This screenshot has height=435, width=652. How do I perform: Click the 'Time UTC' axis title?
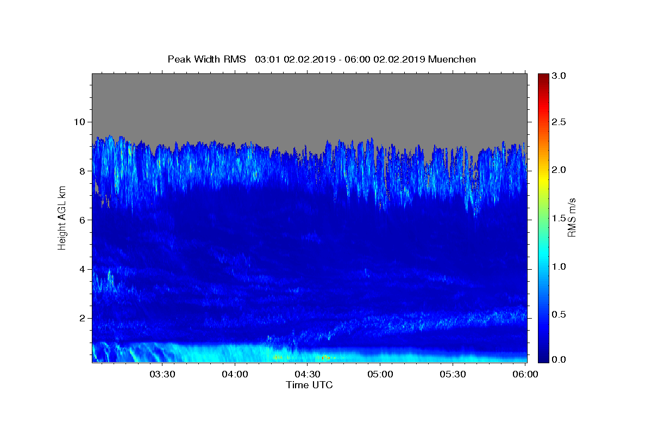(309, 385)
